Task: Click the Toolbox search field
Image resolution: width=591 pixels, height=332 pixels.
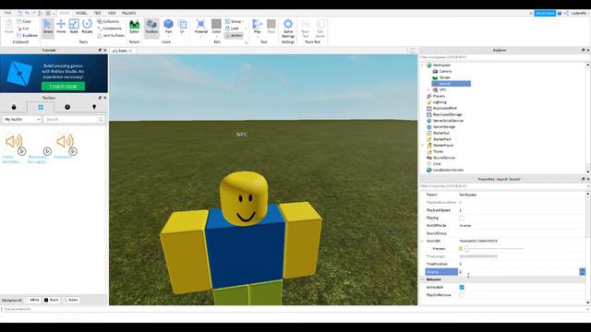Action: (70, 119)
